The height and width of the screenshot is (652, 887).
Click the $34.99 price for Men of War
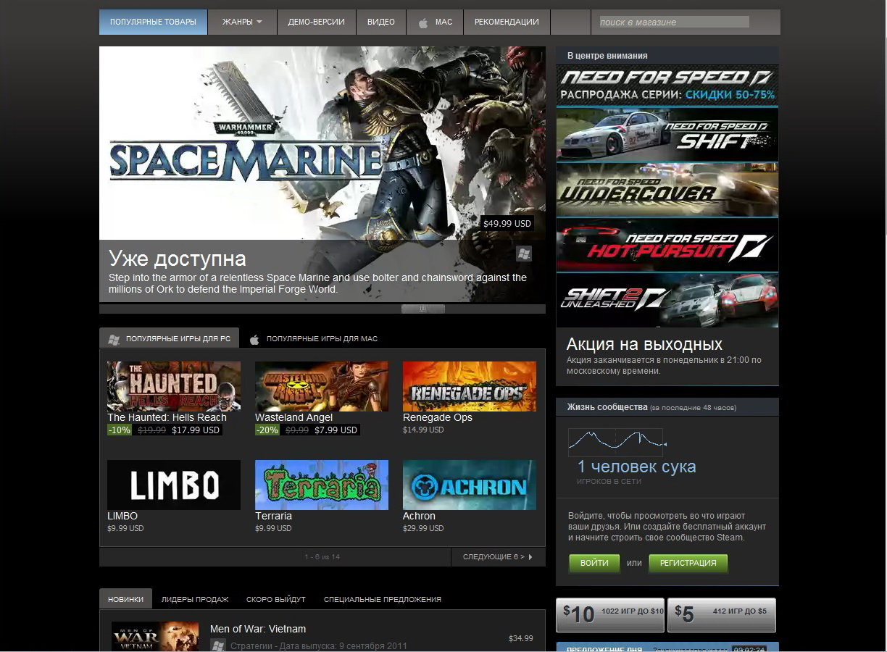(521, 638)
